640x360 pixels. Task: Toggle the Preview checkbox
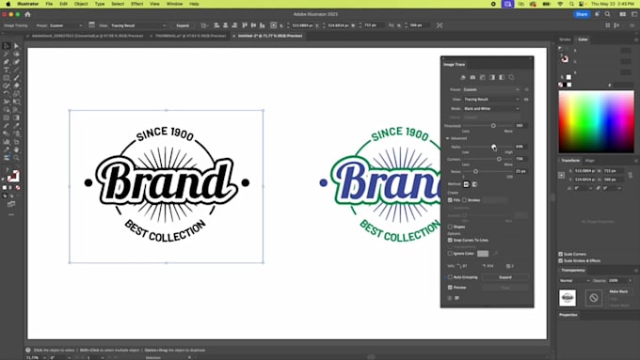click(450, 288)
